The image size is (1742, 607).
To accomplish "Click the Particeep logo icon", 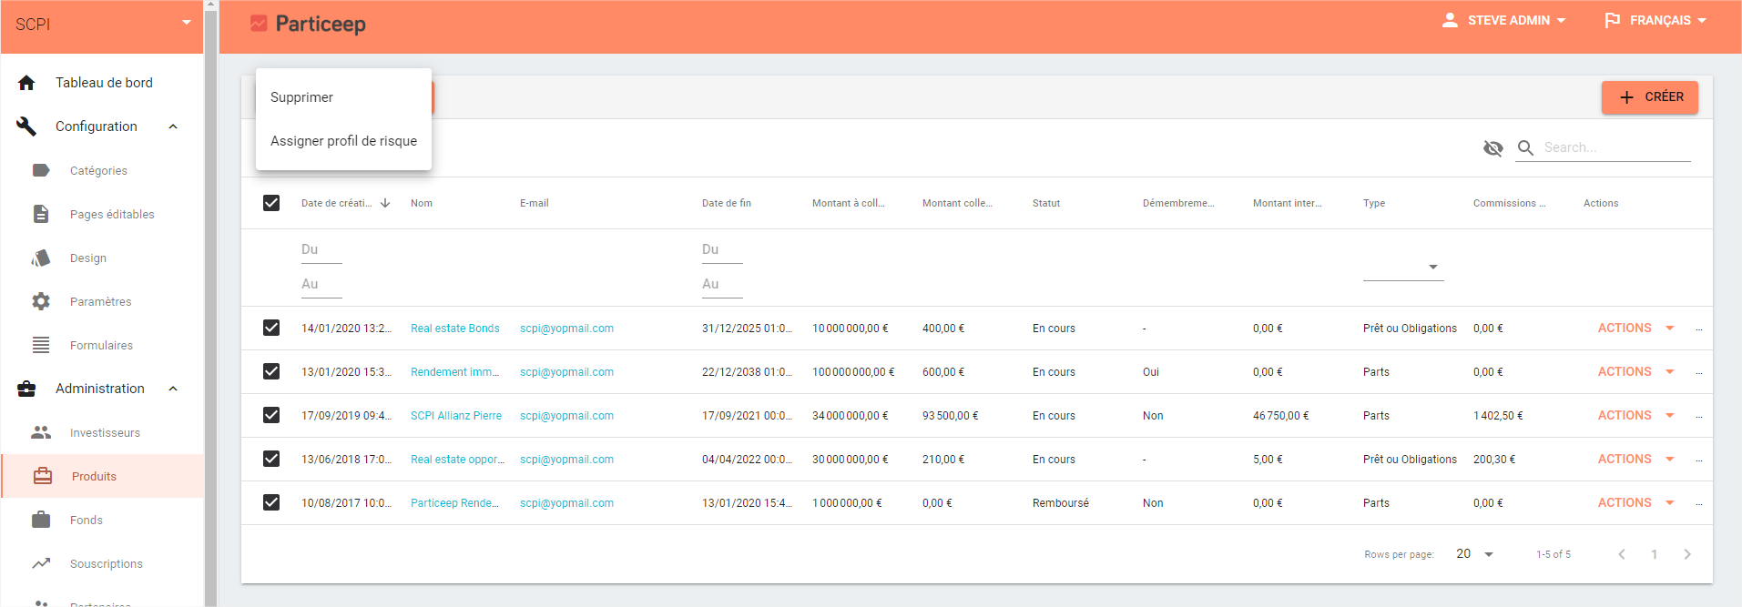I will click(x=259, y=24).
